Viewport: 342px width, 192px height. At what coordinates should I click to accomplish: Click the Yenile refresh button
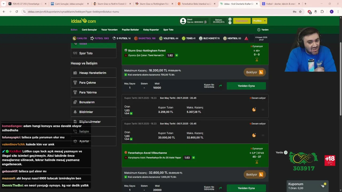(x=282, y=153)
